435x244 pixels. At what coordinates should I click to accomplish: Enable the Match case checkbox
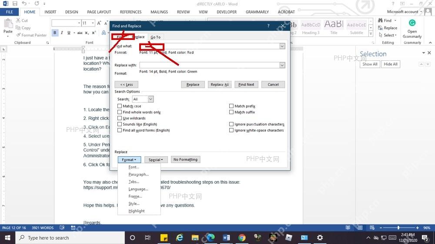(120, 106)
